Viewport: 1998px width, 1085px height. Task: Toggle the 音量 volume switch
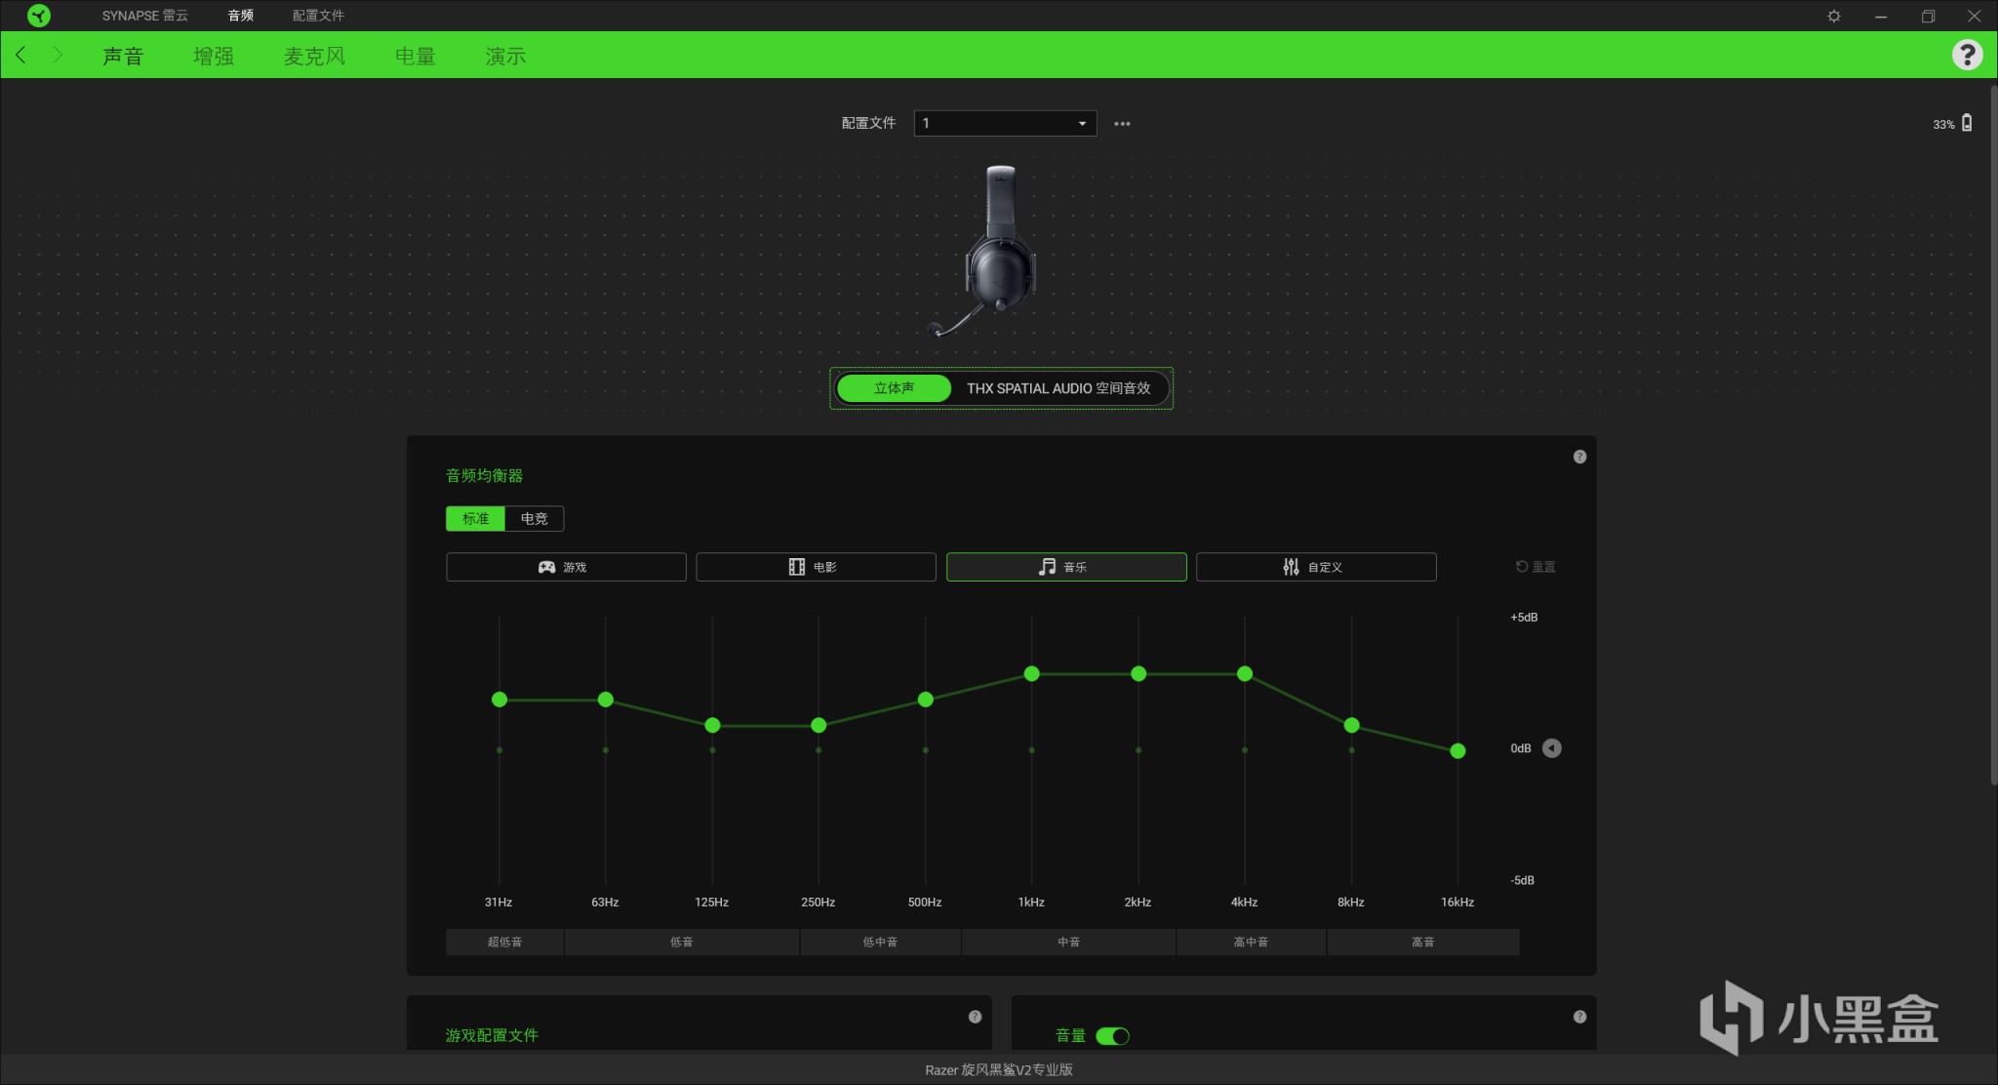[x=1112, y=1036]
